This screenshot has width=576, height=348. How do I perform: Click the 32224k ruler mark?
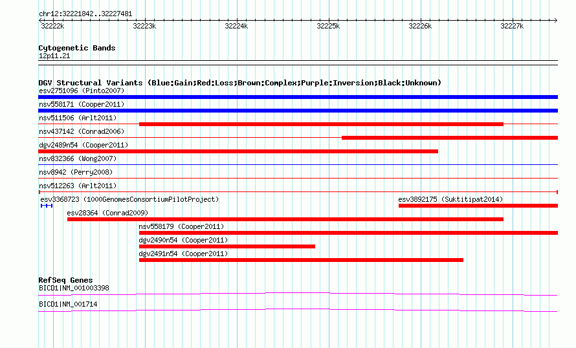[236, 26]
